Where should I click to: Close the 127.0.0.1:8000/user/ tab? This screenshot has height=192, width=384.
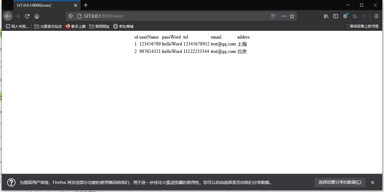pos(76,5)
